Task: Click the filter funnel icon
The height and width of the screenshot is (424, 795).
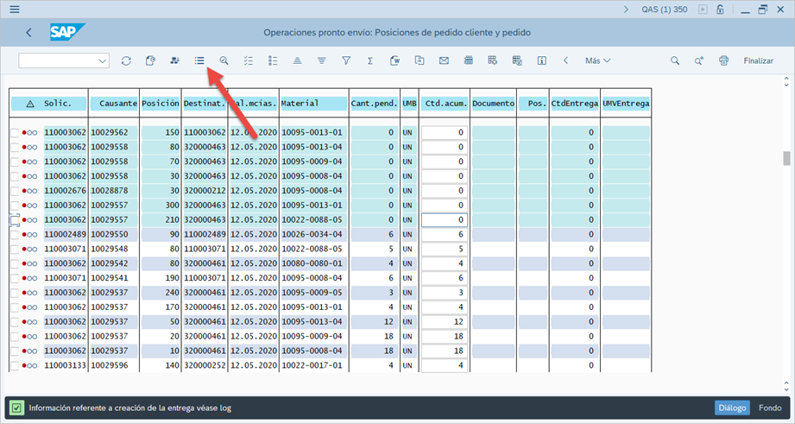Action: pyautogui.click(x=345, y=60)
